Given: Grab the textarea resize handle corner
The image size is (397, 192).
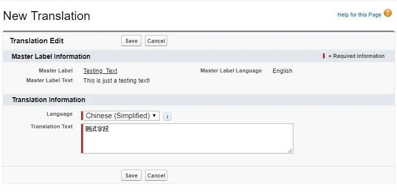Looking at the screenshot, I should (290, 151).
